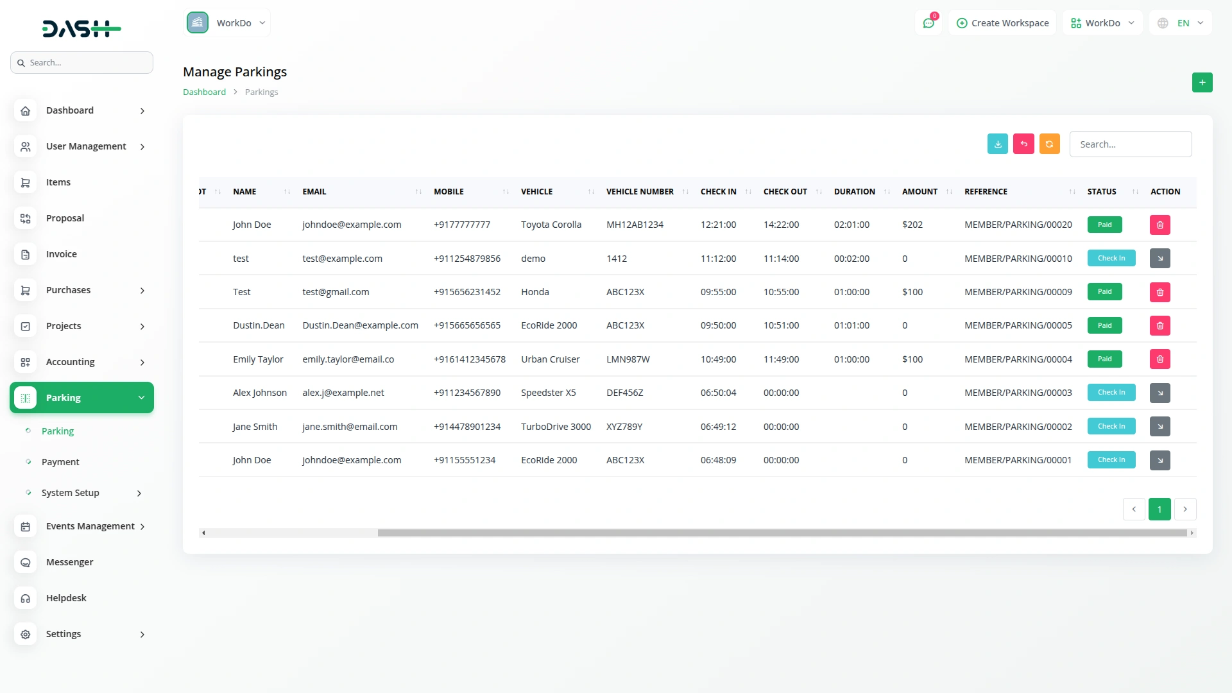Click the blue download export icon
Image resolution: width=1232 pixels, height=693 pixels.
(x=997, y=144)
